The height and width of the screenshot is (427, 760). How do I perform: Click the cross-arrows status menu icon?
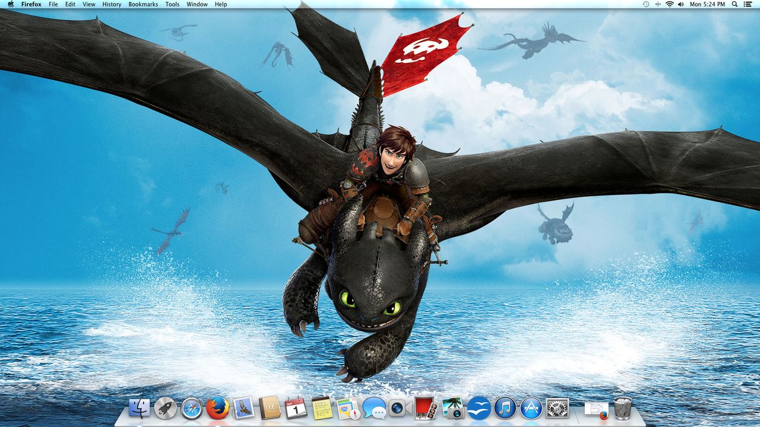pyautogui.click(x=658, y=4)
